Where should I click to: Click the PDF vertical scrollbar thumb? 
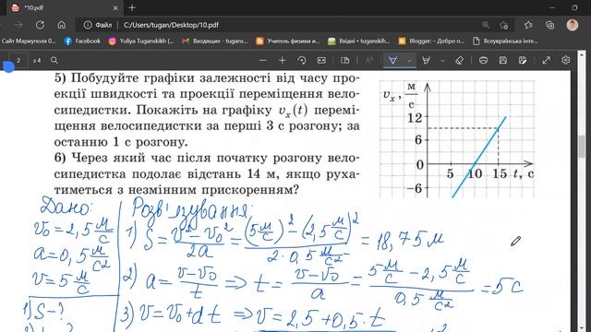(x=581, y=147)
